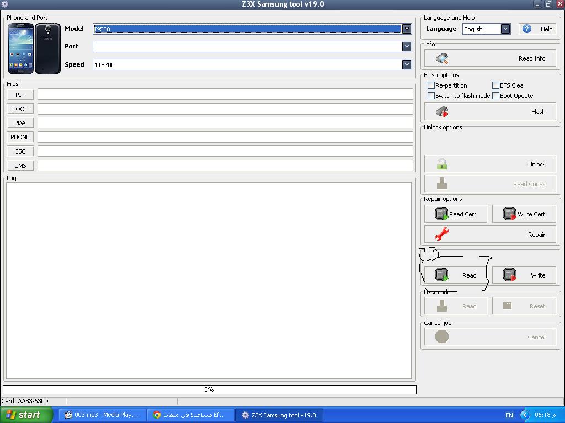Image resolution: width=565 pixels, height=423 pixels.
Task: Click the 06:18 clock in tray
Action: point(545,415)
